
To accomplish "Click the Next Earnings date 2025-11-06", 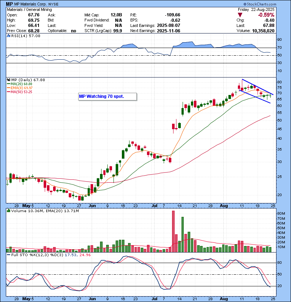I will click(x=168, y=31).
